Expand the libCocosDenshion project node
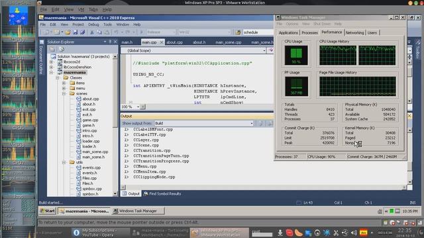Image resolution: width=424 pixels, height=238 pixels. [x=51, y=67]
